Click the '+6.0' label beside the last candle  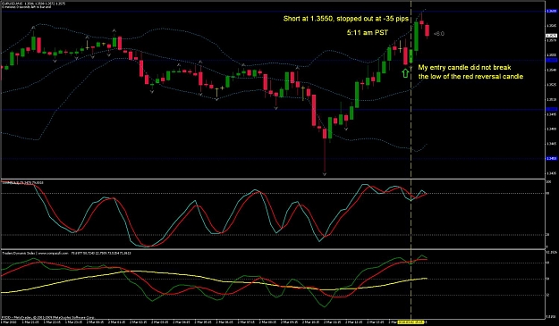click(x=439, y=34)
